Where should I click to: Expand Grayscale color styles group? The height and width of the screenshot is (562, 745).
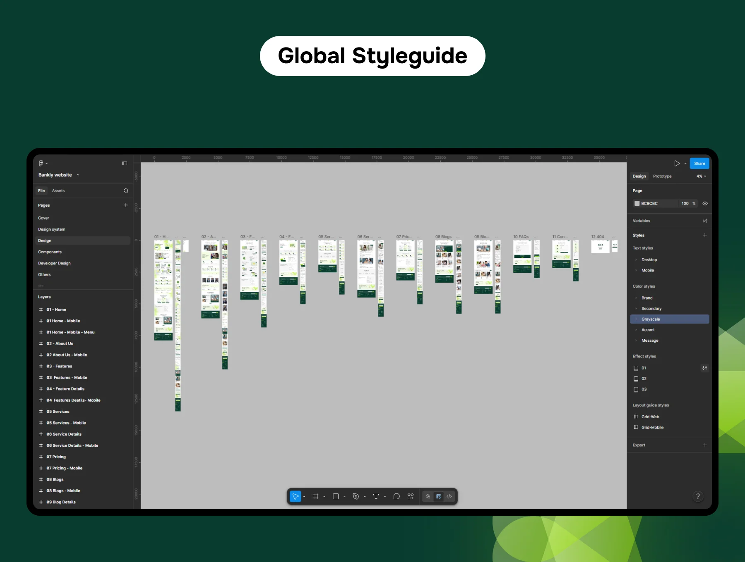(636, 319)
